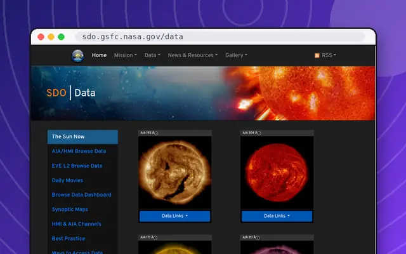Click the SDO logo icon in navbar
The width and height of the screenshot is (406, 254).
coord(77,56)
